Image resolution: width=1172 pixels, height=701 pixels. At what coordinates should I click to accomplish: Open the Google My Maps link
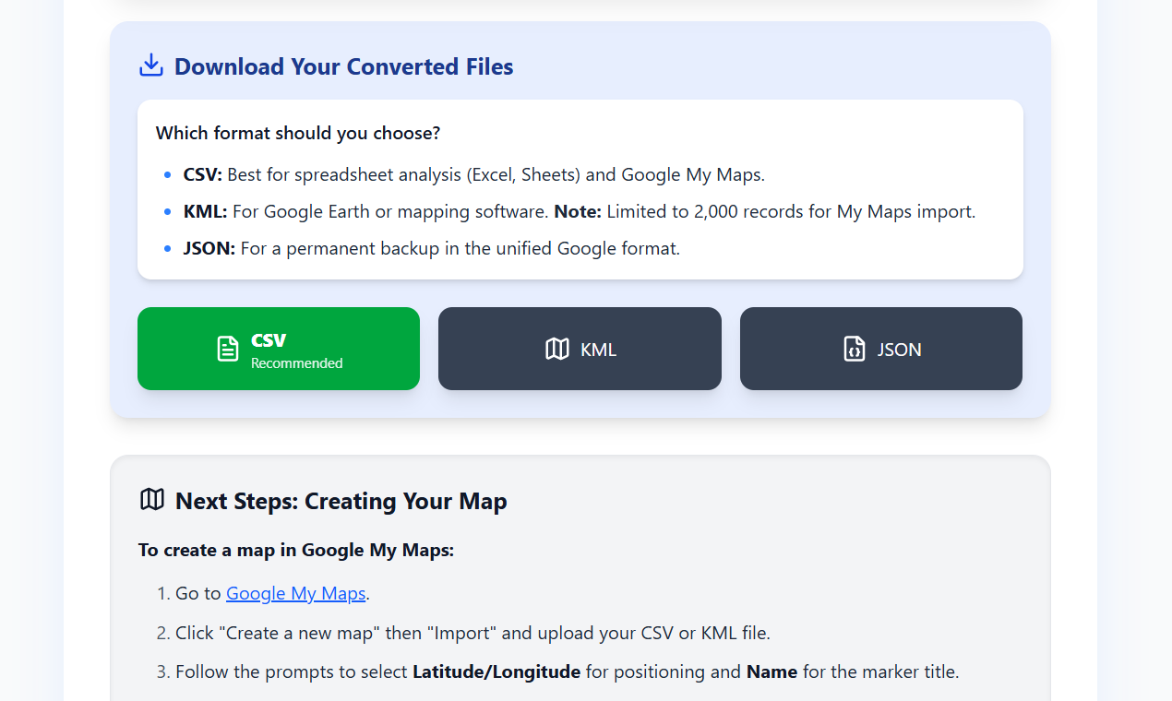(x=295, y=593)
